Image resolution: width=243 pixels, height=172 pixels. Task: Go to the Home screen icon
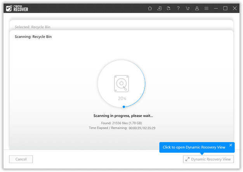(x=150, y=8)
